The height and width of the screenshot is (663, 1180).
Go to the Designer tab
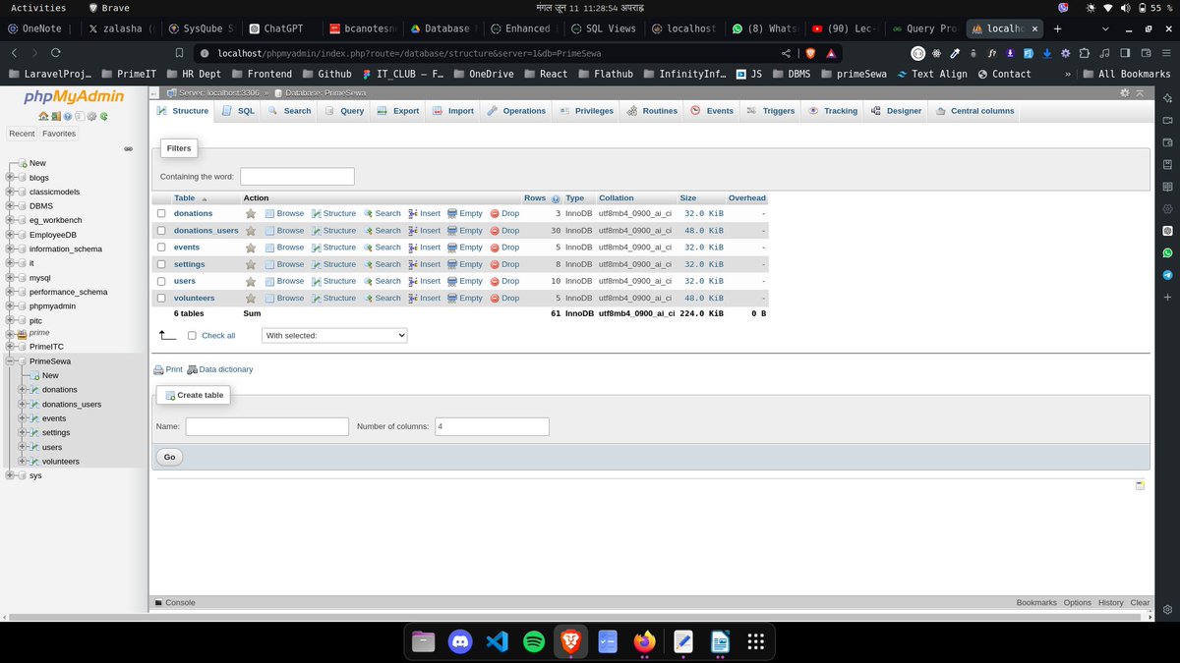[897, 111]
